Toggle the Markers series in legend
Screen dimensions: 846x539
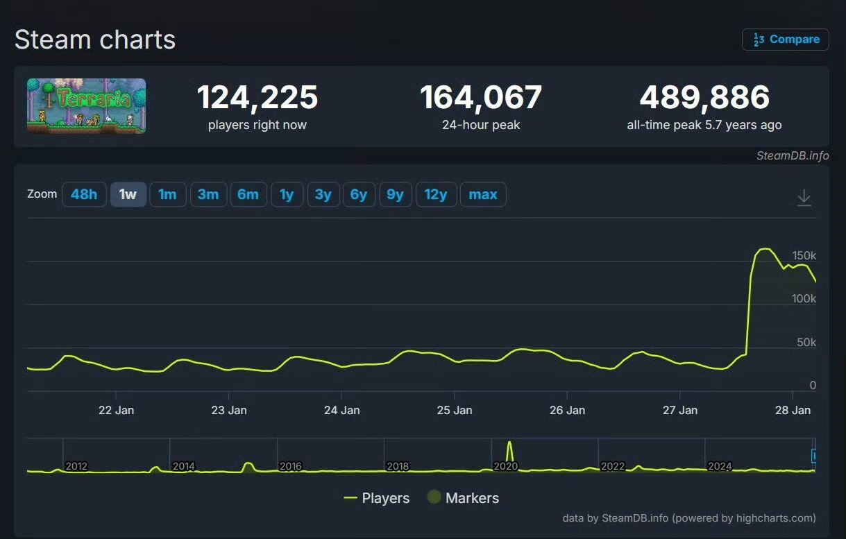(x=463, y=498)
